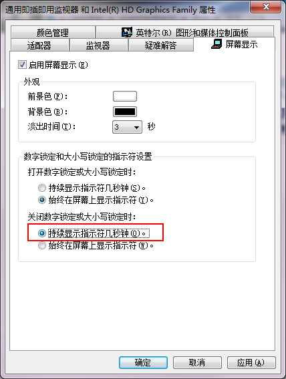Click the monitor icon on 屏幕显示 tab
This screenshot has height=379, width=286.
tap(217, 44)
